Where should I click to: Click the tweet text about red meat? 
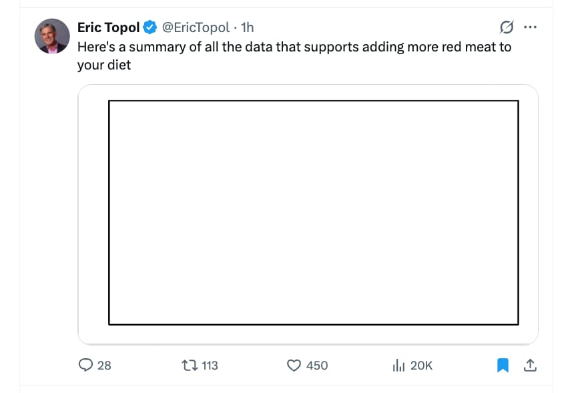[294, 47]
